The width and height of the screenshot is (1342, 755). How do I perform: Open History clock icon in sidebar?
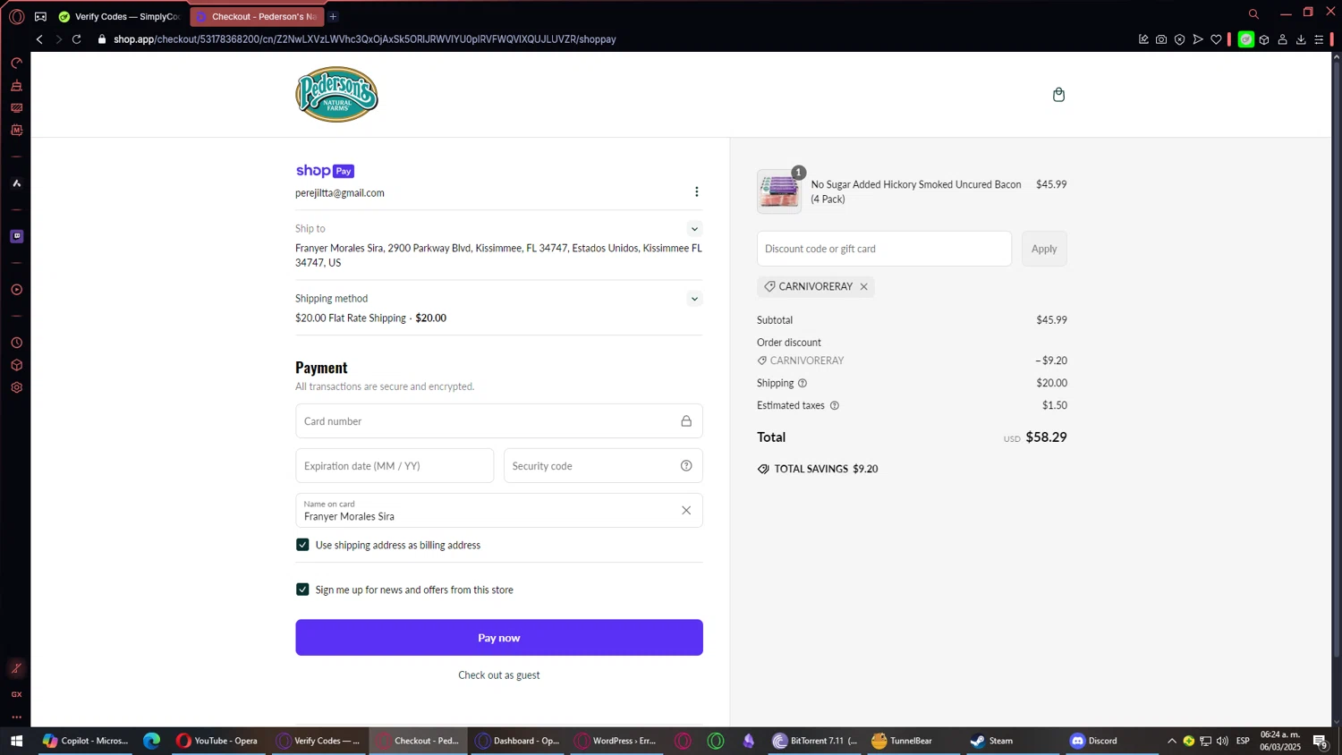(x=16, y=343)
